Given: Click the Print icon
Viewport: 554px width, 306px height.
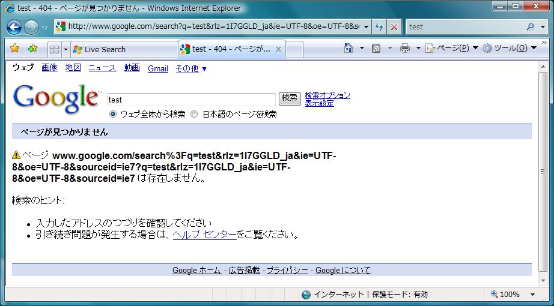Looking at the screenshot, I should tap(405, 48).
